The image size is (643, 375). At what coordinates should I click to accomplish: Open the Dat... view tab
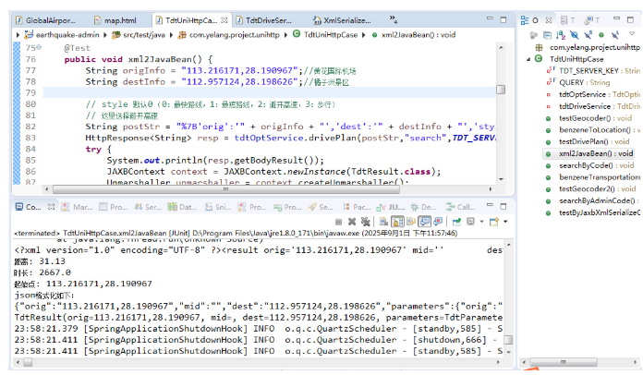182,207
